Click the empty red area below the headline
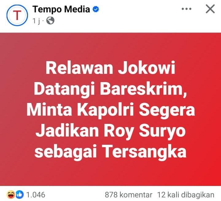Viewport: 221px width, 201px height. click(x=110, y=174)
